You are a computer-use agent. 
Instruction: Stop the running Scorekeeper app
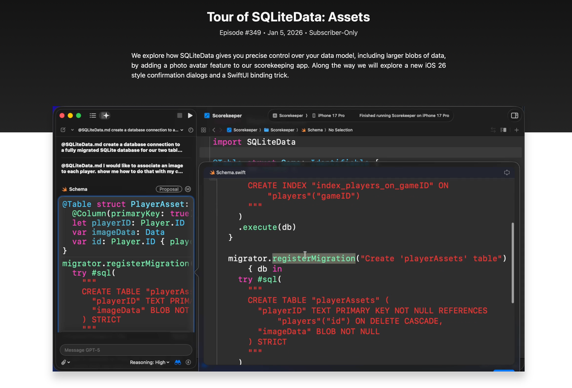point(179,116)
